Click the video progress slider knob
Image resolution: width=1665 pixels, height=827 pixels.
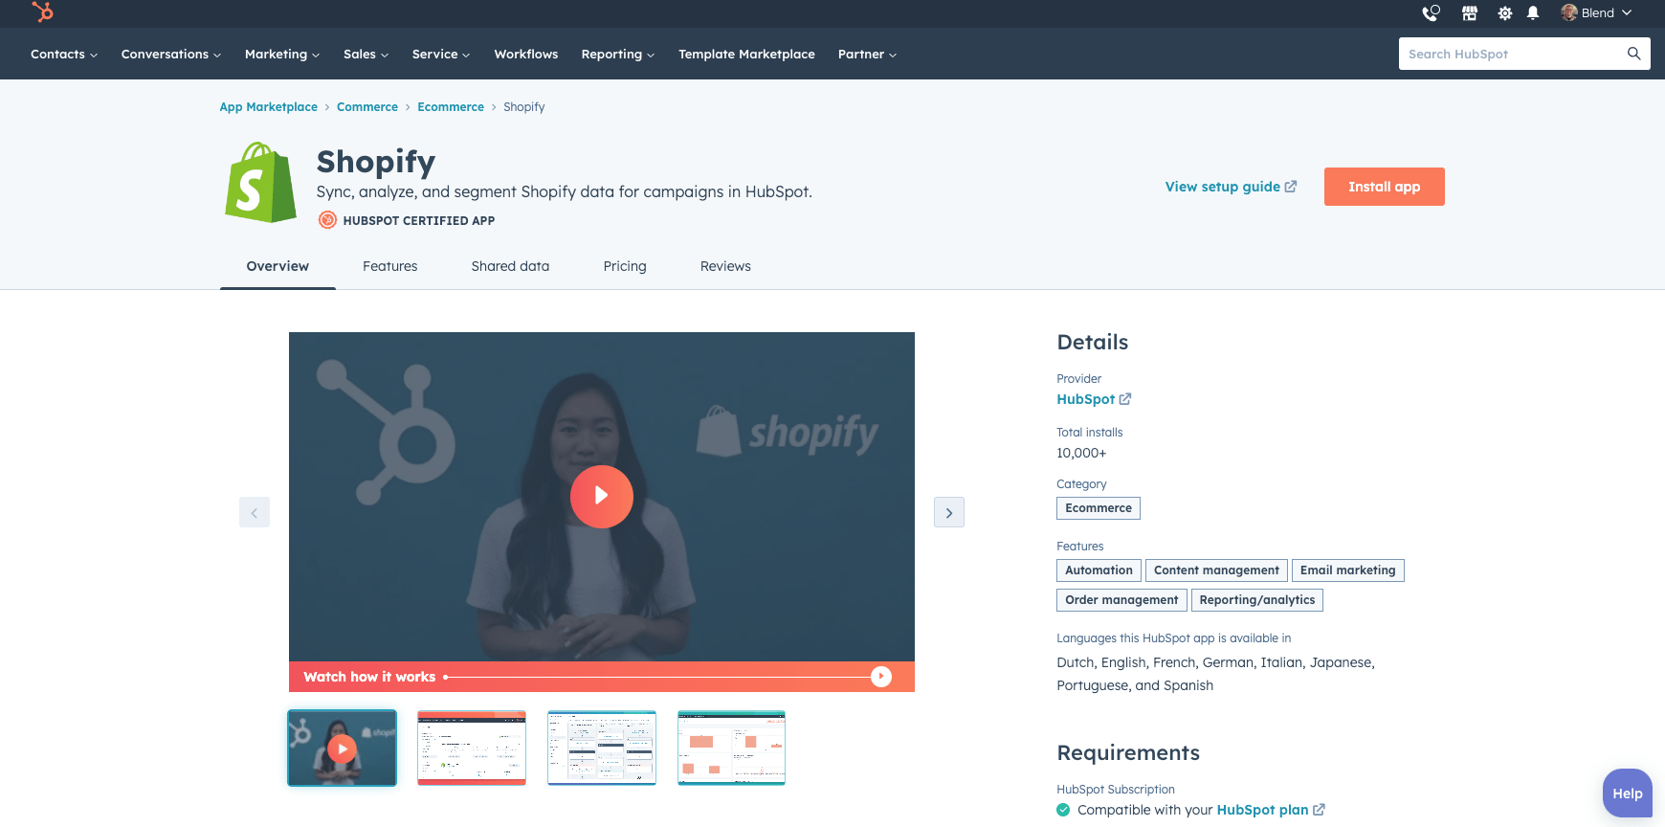click(881, 677)
